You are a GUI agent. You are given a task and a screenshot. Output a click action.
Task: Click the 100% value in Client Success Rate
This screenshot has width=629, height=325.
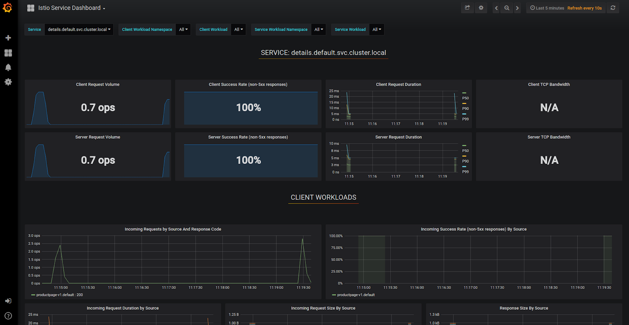tap(248, 107)
